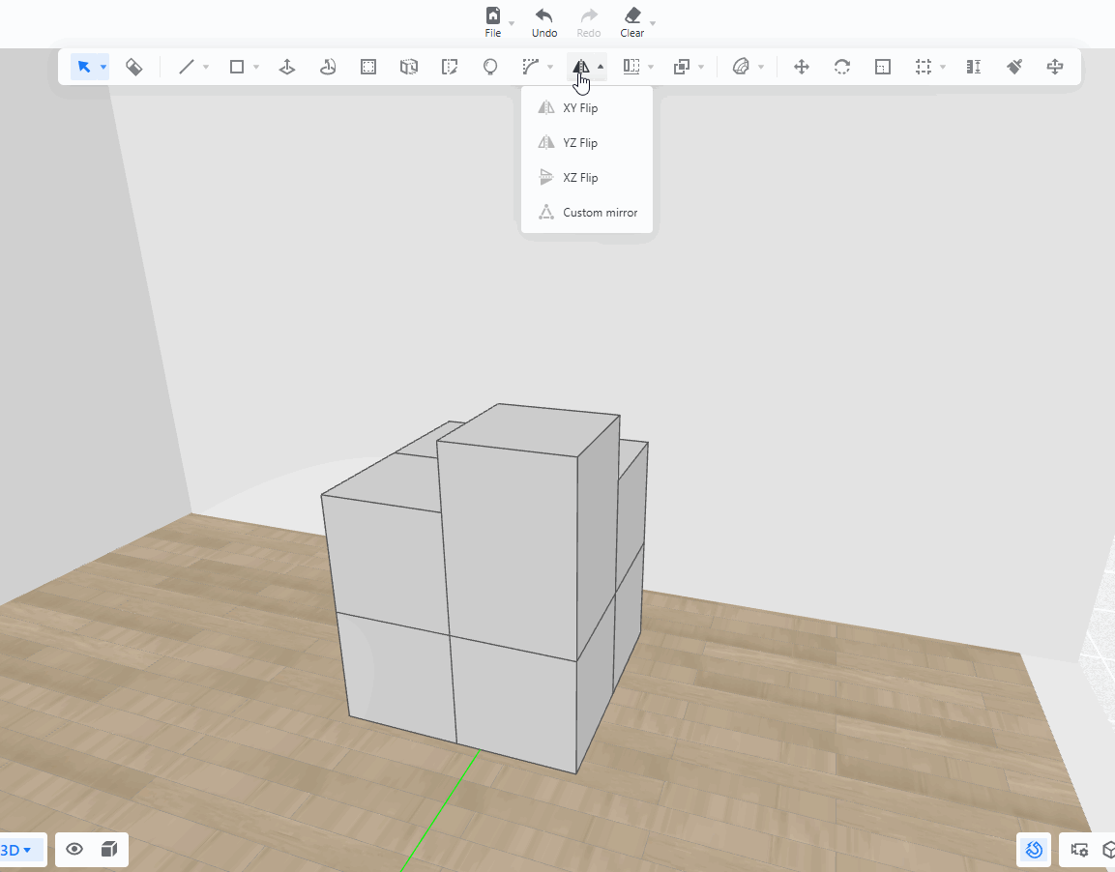Image resolution: width=1115 pixels, height=872 pixels.
Task: Click the group dashed-frame tool
Action: pyautogui.click(x=923, y=67)
